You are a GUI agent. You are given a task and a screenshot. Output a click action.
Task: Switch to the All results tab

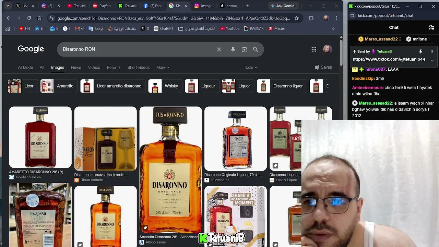[42, 68]
